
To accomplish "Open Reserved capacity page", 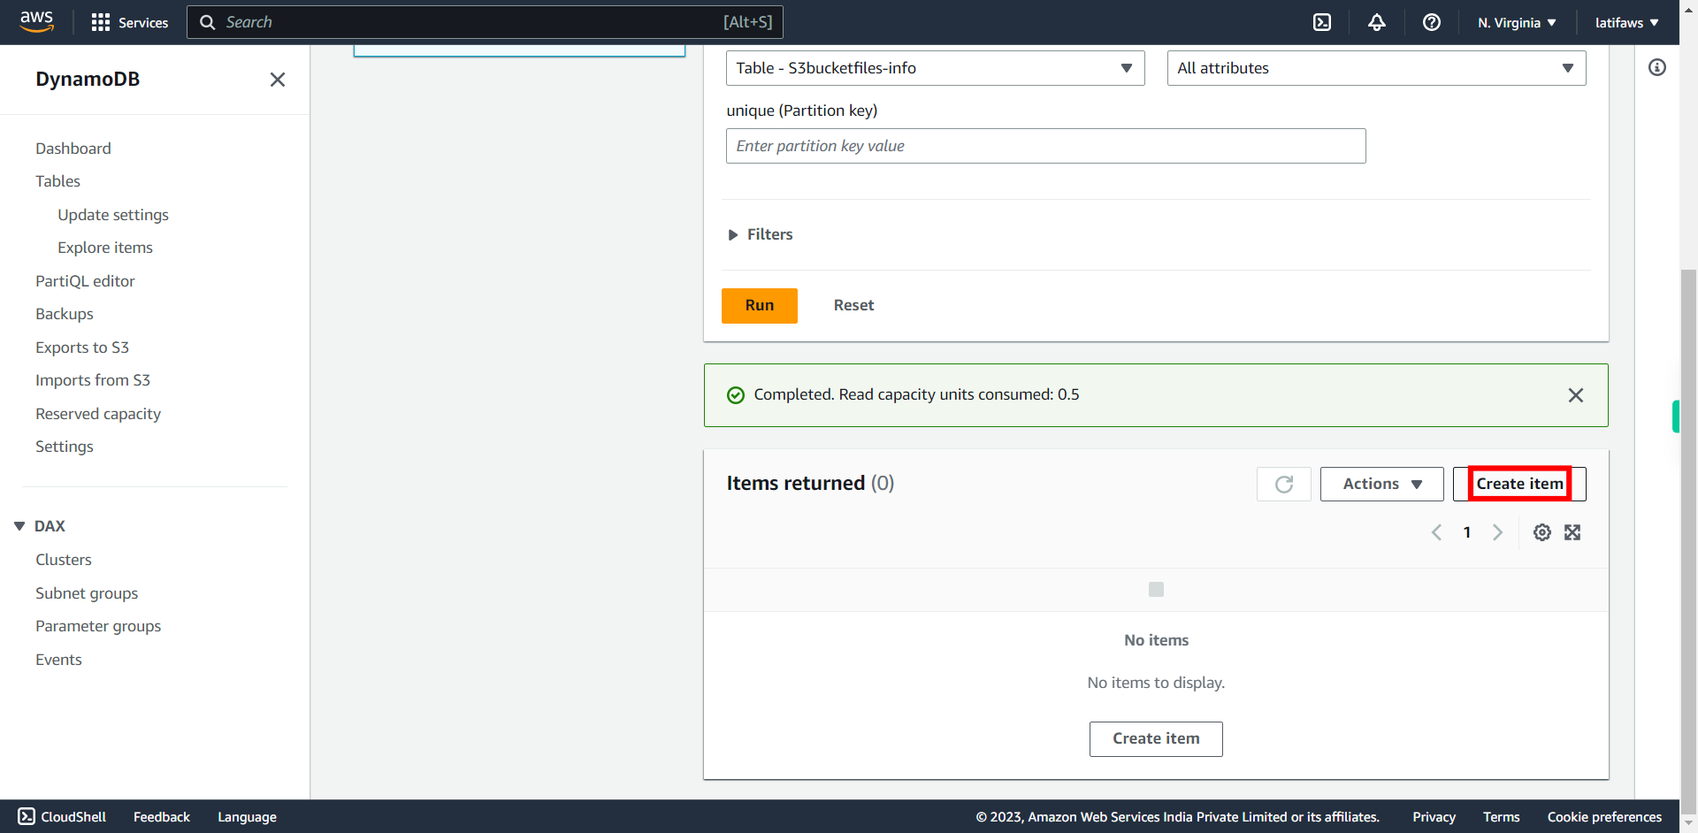I will tap(98, 414).
